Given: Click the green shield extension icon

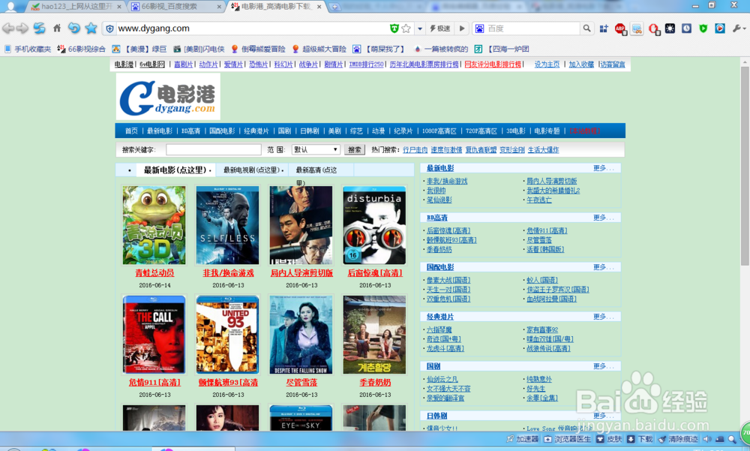Looking at the screenshot, I should click(x=703, y=29).
